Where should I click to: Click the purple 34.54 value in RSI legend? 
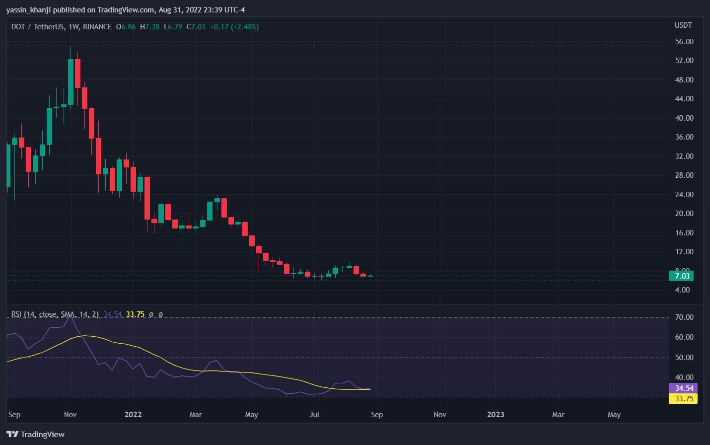pyautogui.click(x=113, y=314)
